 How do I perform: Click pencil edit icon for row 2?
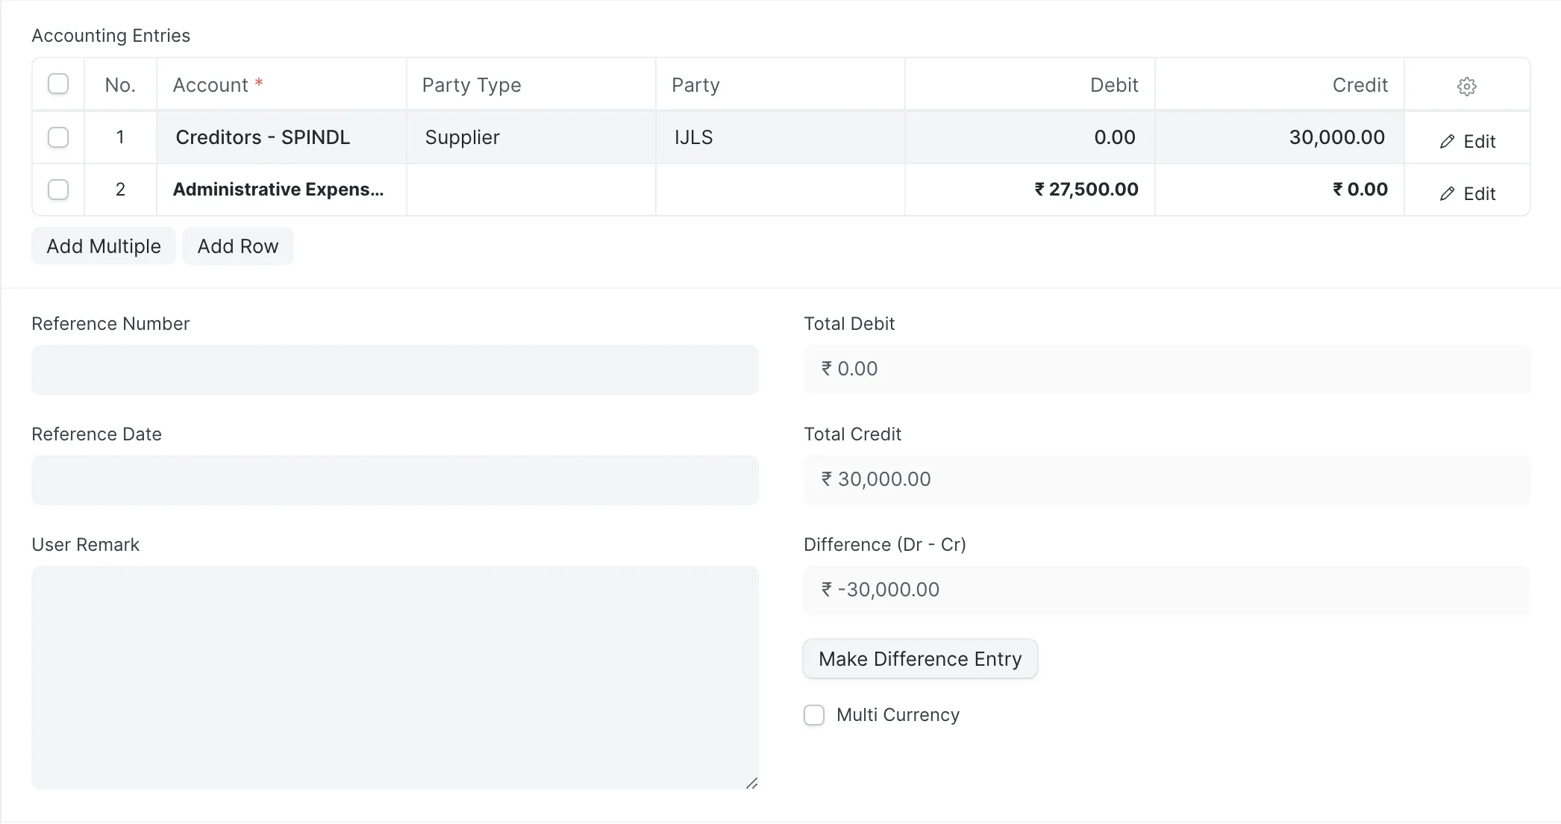(1447, 194)
